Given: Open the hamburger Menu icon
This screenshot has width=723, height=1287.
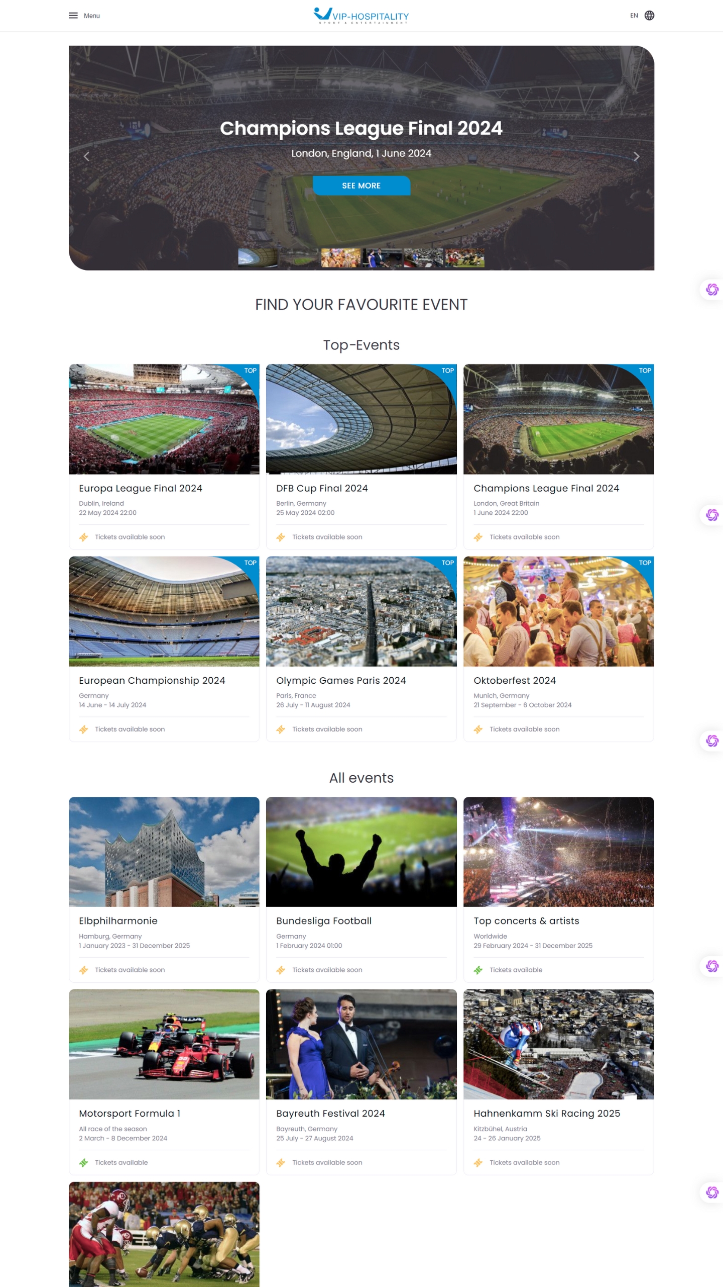Looking at the screenshot, I should [73, 16].
